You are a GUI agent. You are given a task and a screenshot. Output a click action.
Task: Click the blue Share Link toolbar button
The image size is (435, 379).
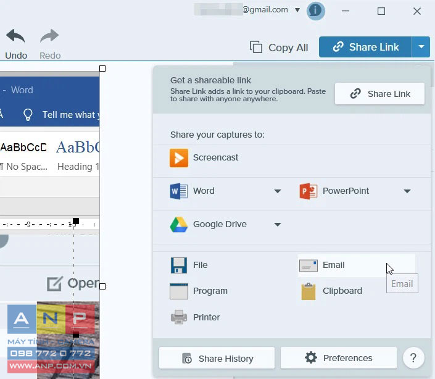click(x=365, y=47)
